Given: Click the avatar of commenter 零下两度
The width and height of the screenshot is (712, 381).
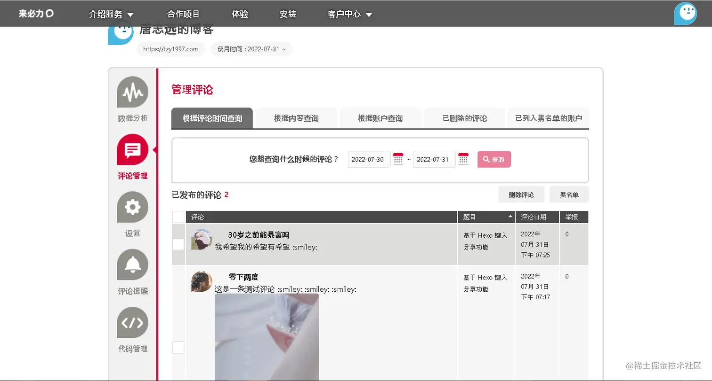Looking at the screenshot, I should (x=202, y=281).
